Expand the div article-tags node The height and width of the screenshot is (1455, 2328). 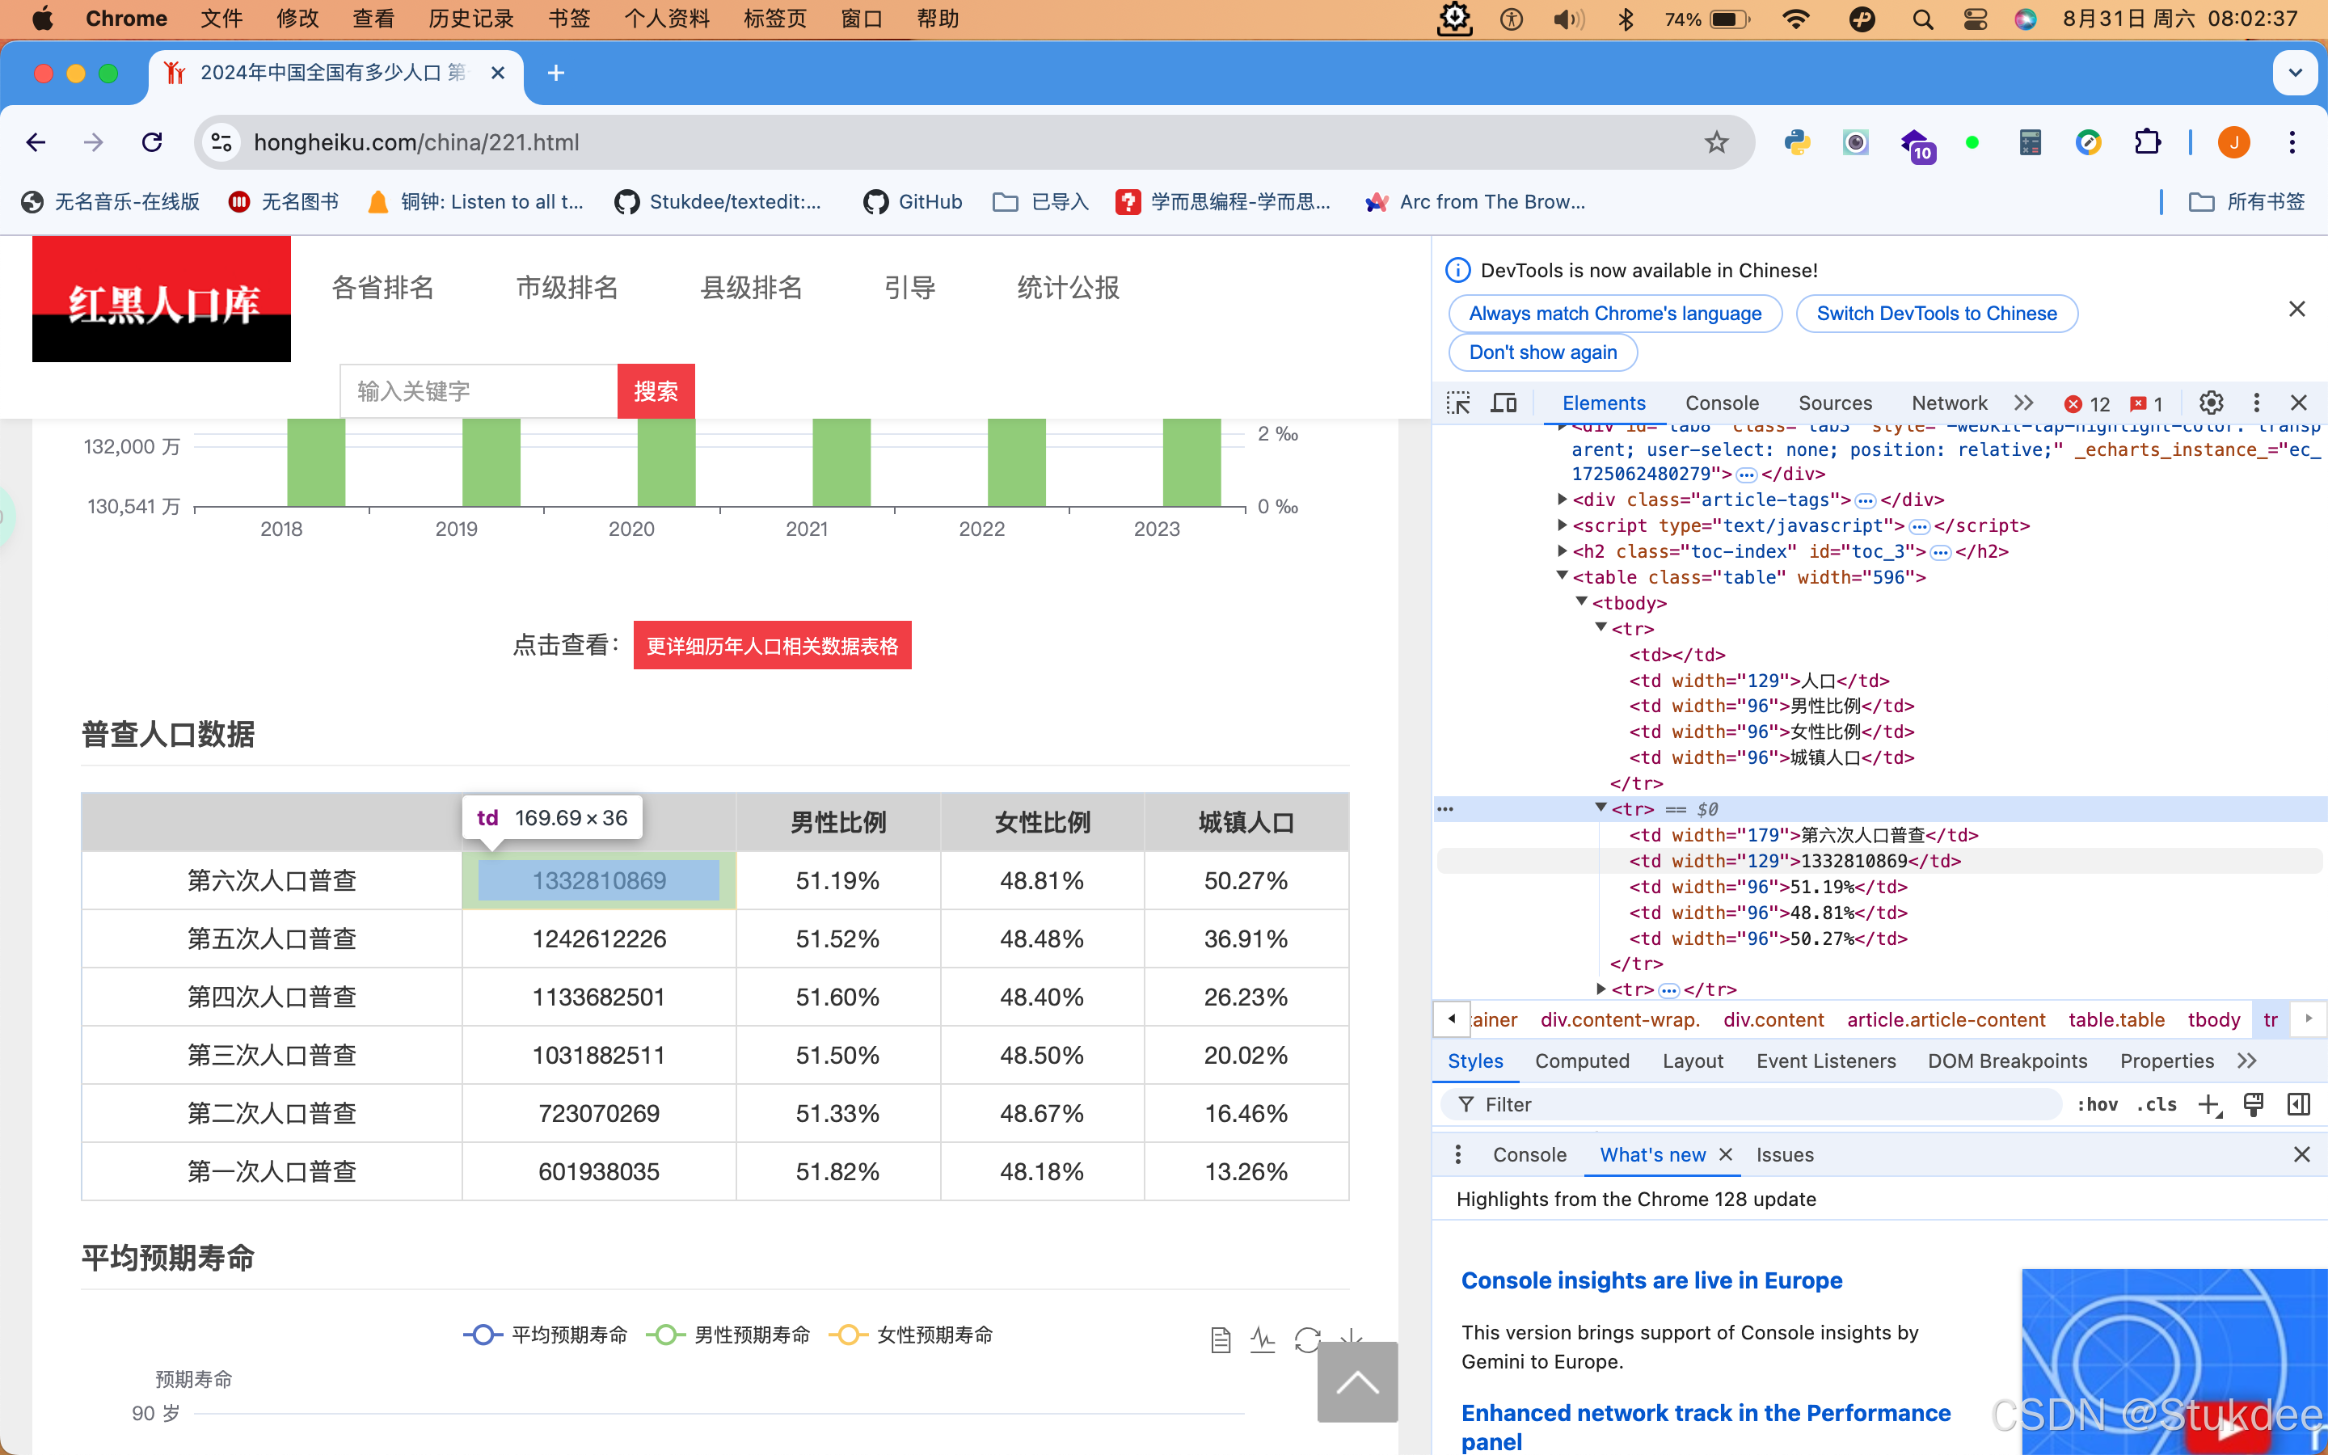[x=1563, y=499]
